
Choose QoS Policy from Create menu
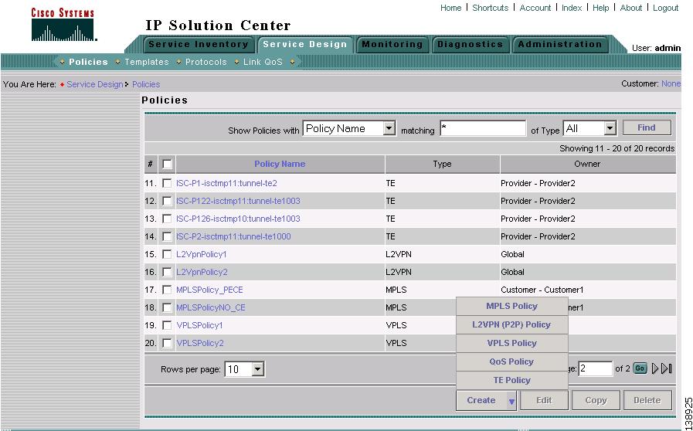(511, 361)
